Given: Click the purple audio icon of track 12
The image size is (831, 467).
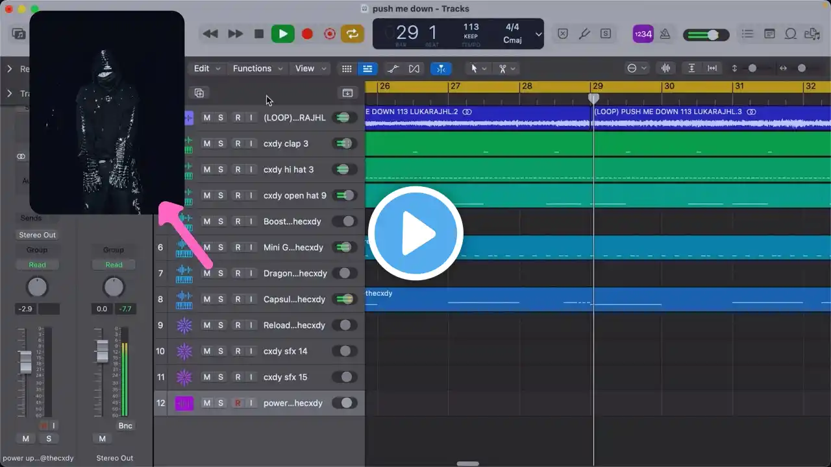Looking at the screenshot, I should point(184,403).
